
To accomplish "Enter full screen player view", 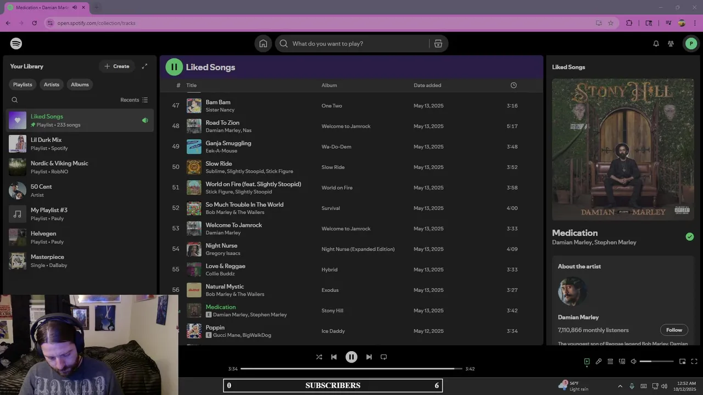I will pos(694,362).
